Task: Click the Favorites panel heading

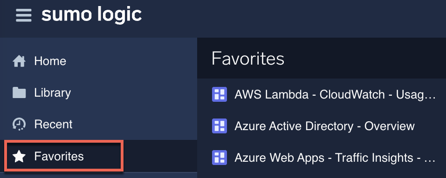Action: 248,59
